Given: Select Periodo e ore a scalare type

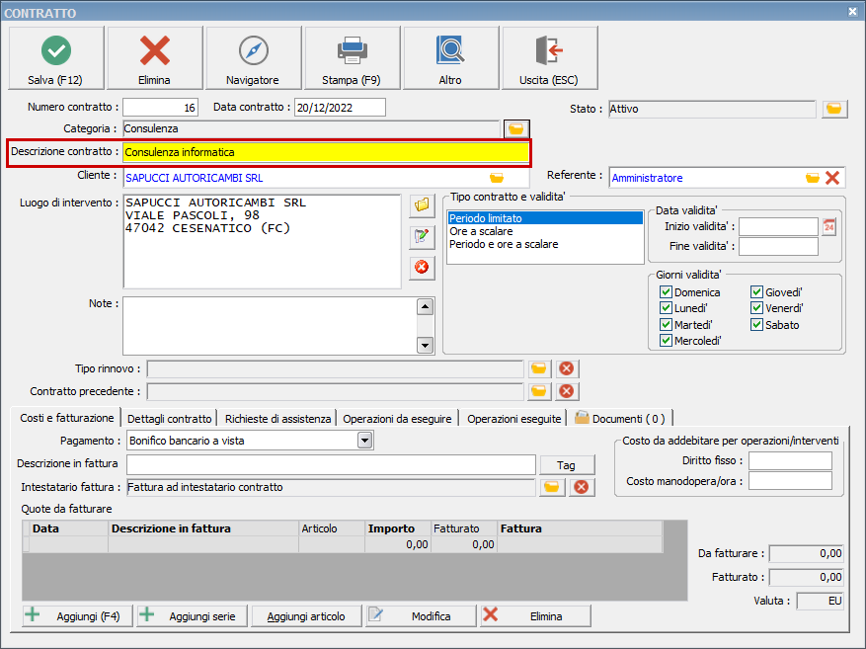Looking at the screenshot, I should 545,244.
